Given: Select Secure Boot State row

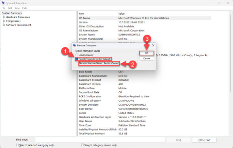Looking at the screenshot, I should click(144, 92).
